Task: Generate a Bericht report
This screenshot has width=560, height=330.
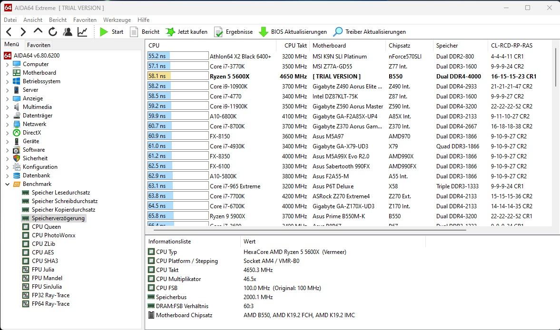Action: (145, 32)
